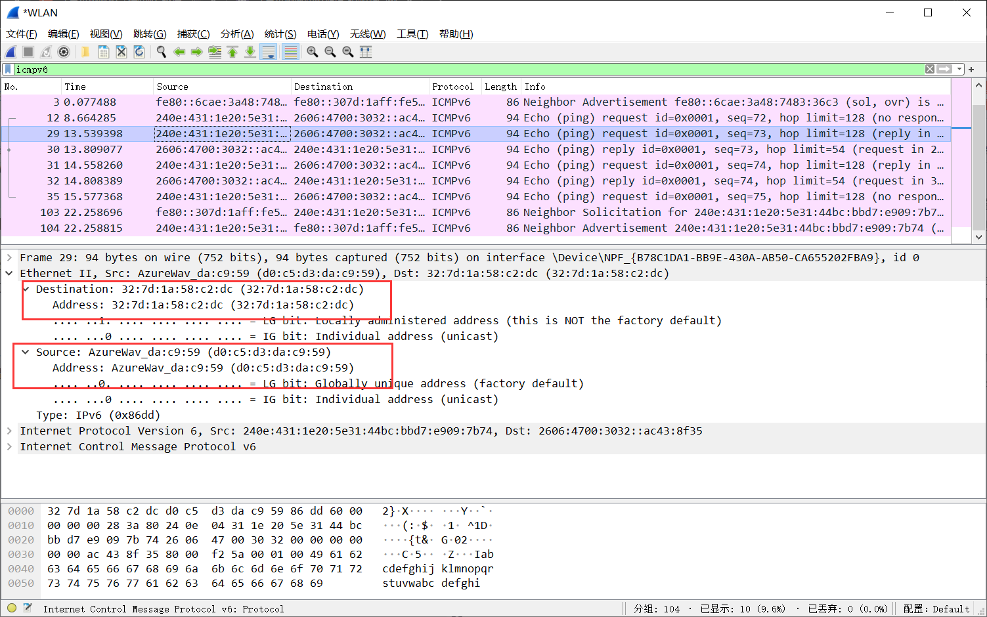Open the 电话(Y) menu

(323, 34)
